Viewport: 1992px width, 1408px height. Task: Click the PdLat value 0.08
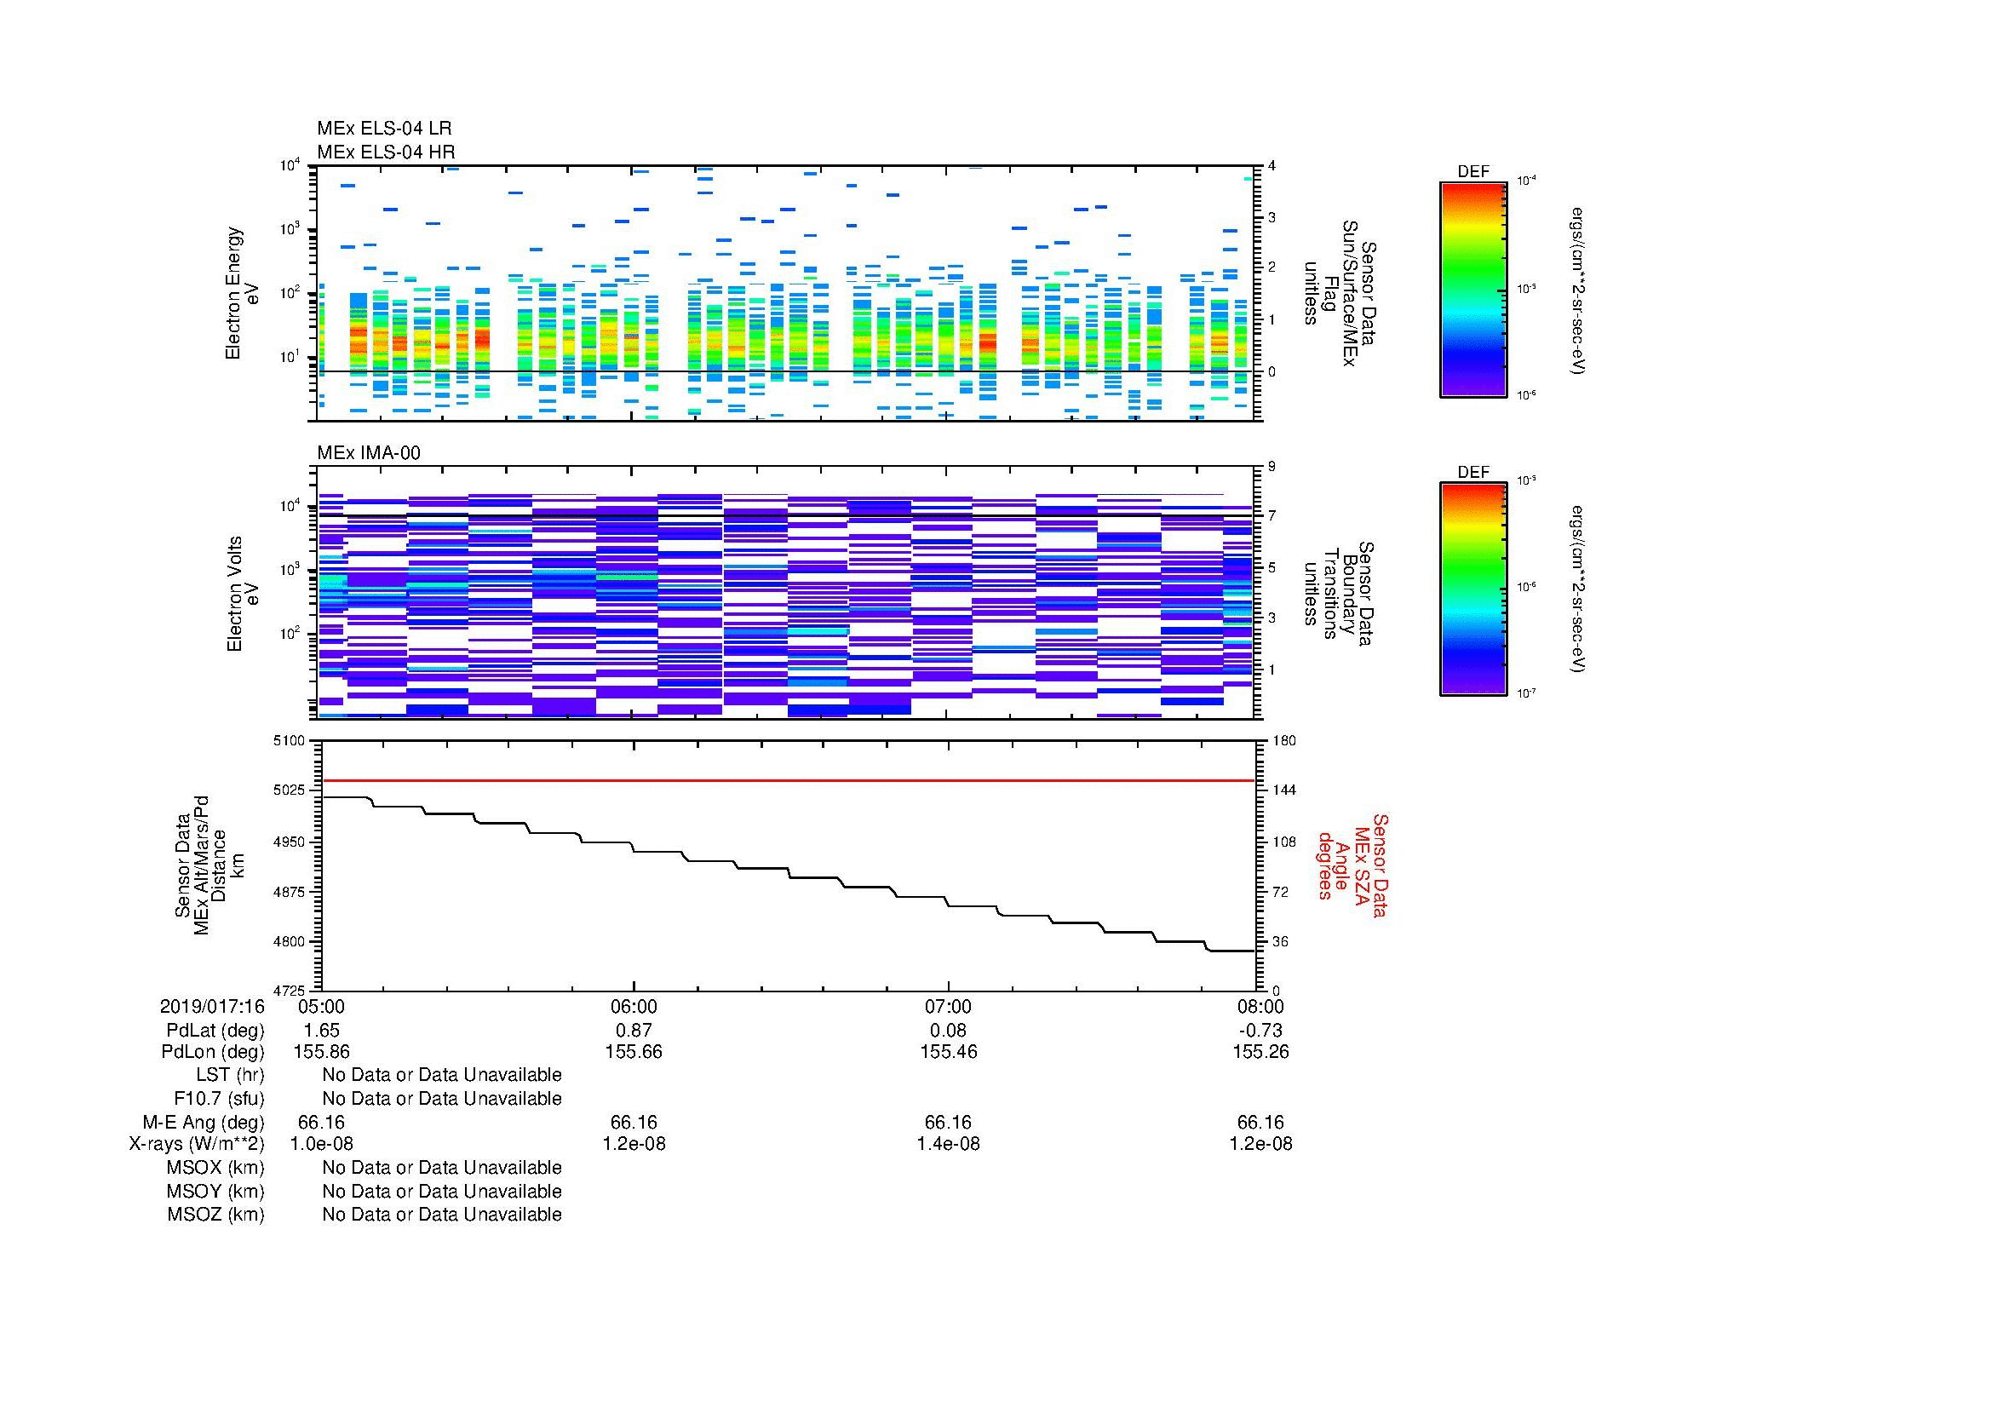pos(948,1031)
